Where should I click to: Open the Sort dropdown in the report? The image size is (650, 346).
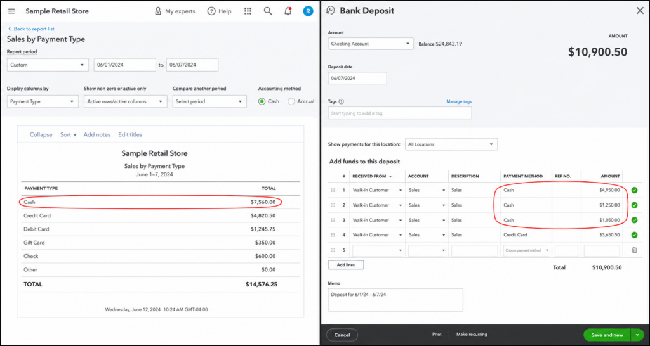click(x=69, y=134)
